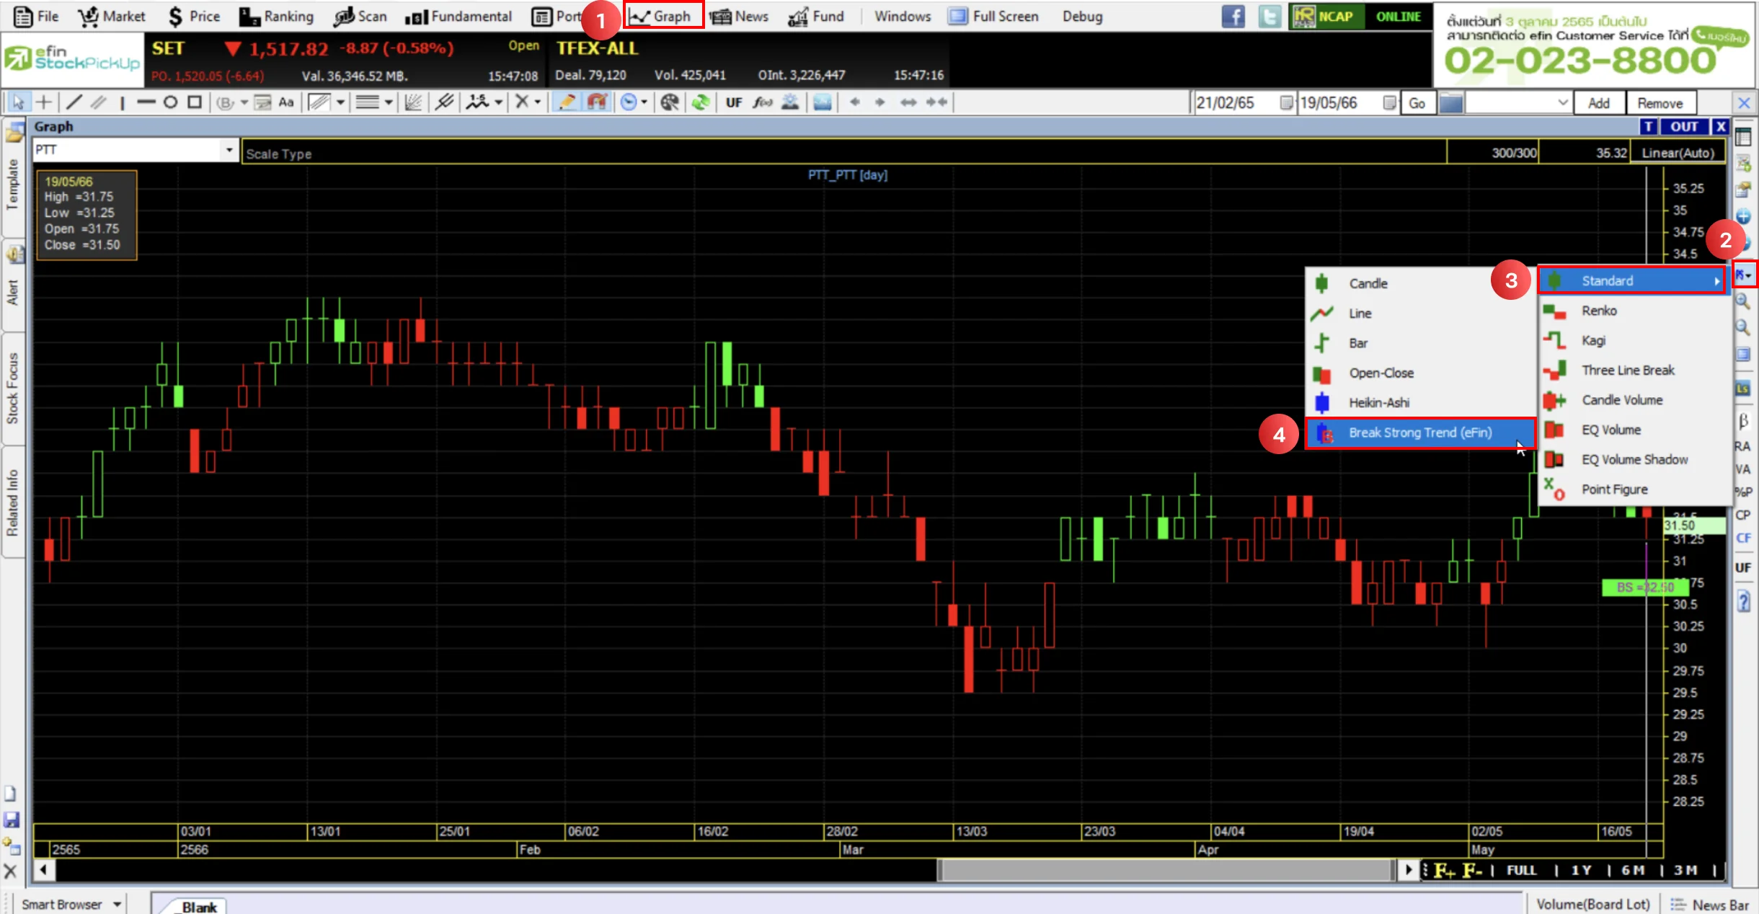Select the arrow pointer tool
The image size is (1759, 914).
18,102
